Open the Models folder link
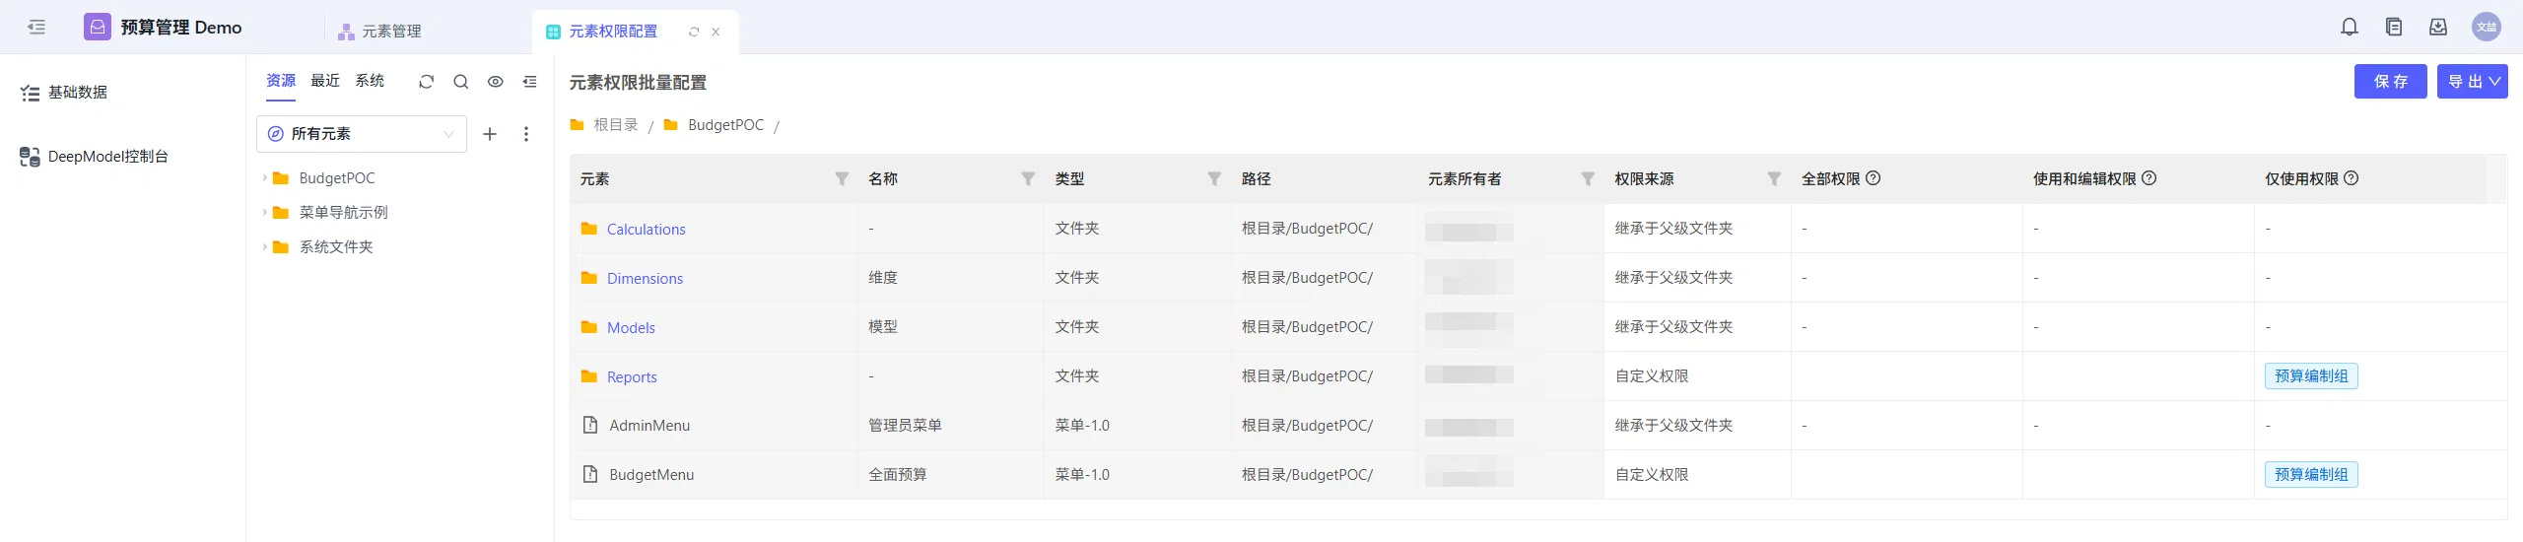Screen dimensions: 2523x542 click(x=631, y=327)
